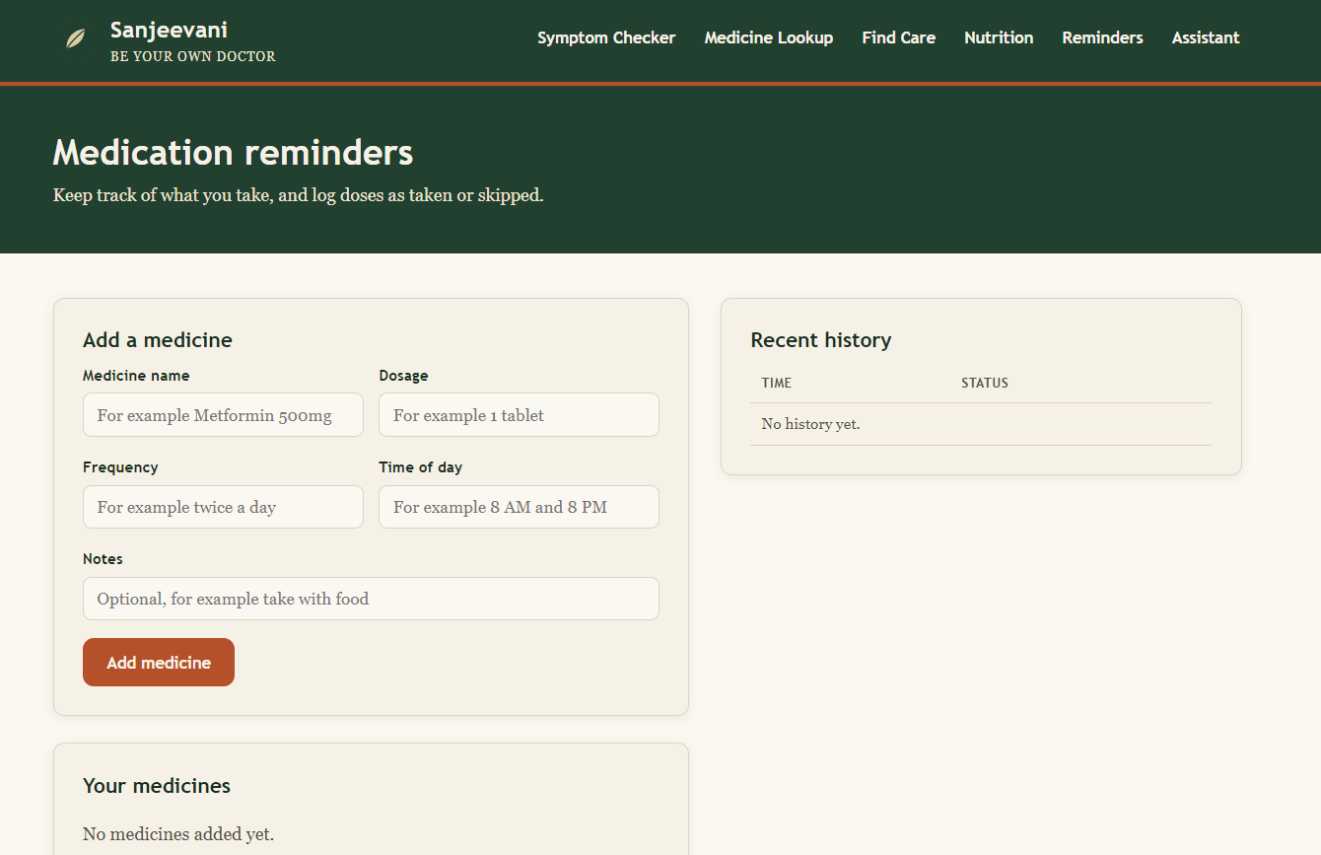Click the Recent history heading
The width and height of the screenshot is (1321, 855).
pos(821,340)
